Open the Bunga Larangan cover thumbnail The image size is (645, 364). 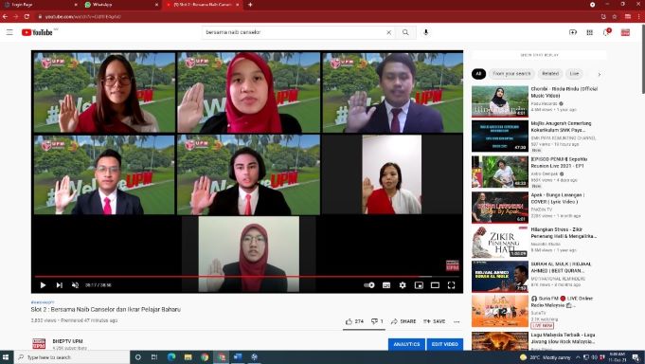pos(500,207)
